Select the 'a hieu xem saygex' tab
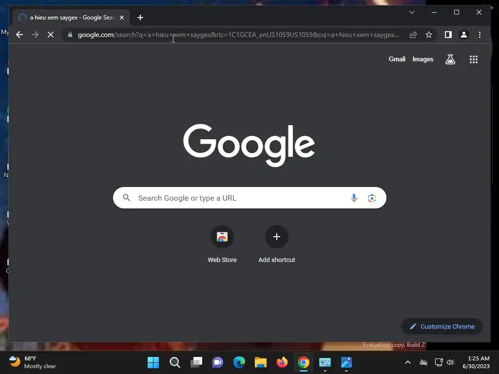The height and width of the screenshot is (374, 499). pyautogui.click(x=71, y=18)
